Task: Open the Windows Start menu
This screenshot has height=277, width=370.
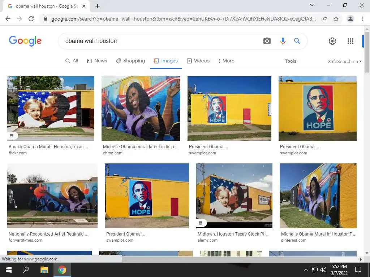Action: click(x=9, y=270)
